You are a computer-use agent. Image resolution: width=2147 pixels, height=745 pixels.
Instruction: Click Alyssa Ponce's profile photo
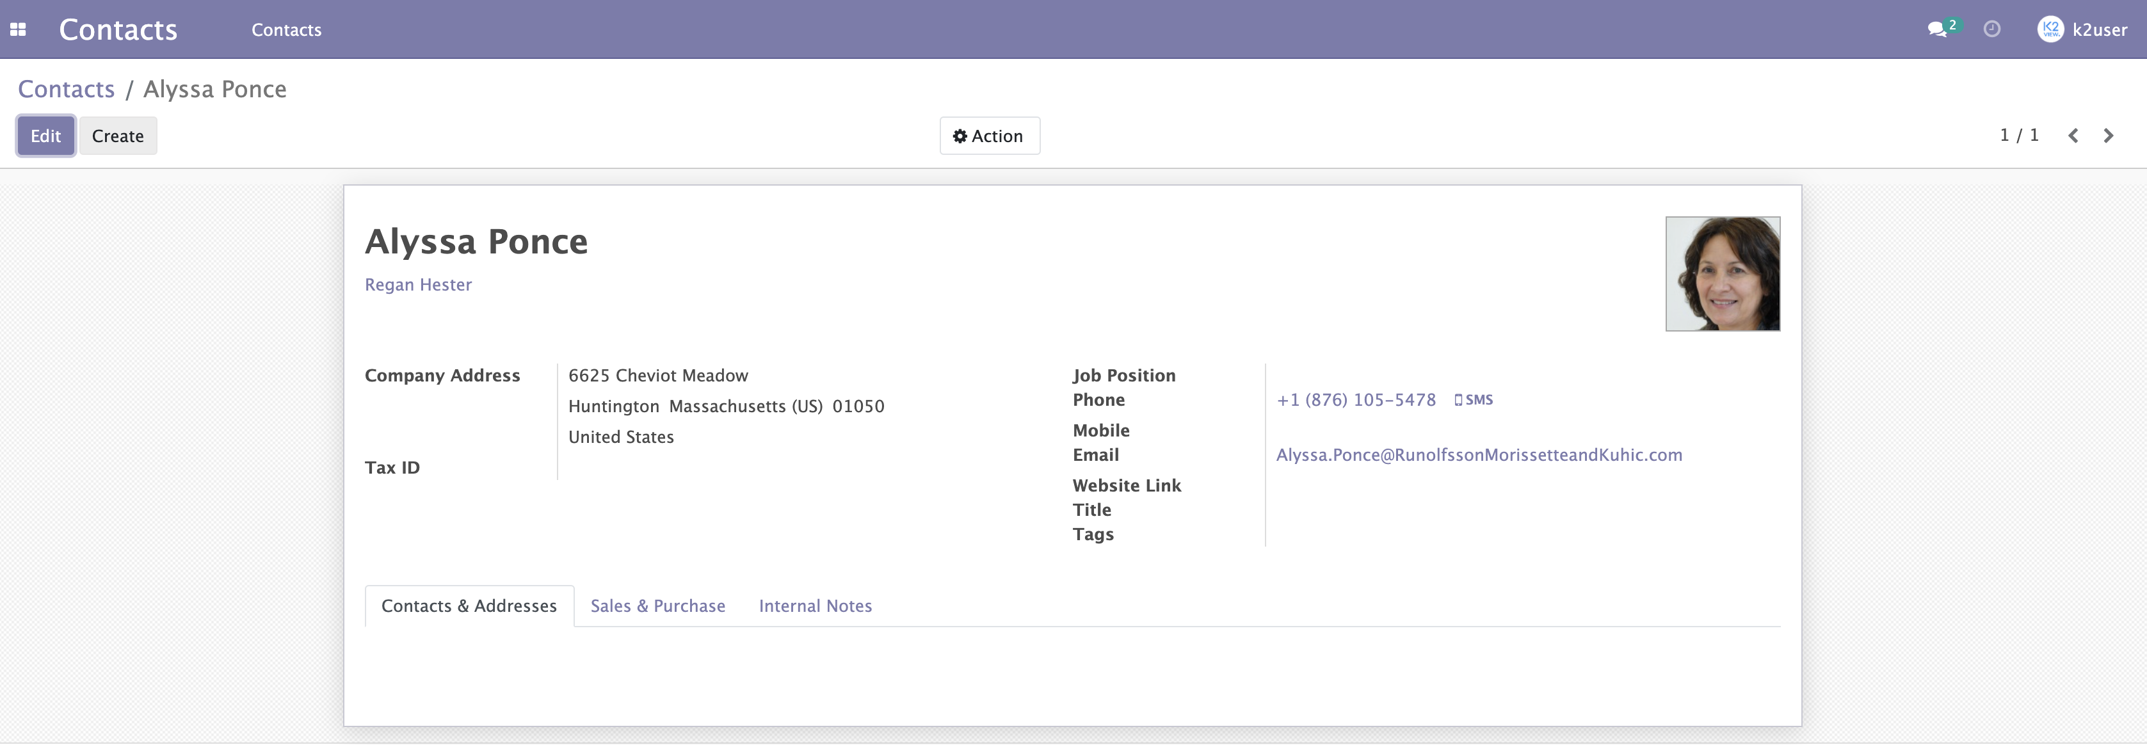1723,274
